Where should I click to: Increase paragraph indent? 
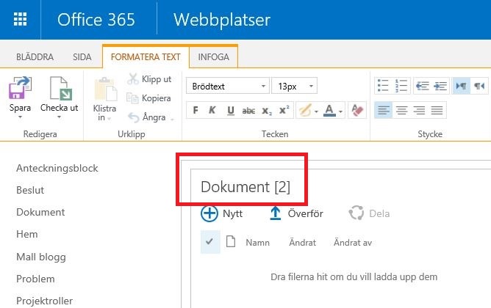click(440, 86)
